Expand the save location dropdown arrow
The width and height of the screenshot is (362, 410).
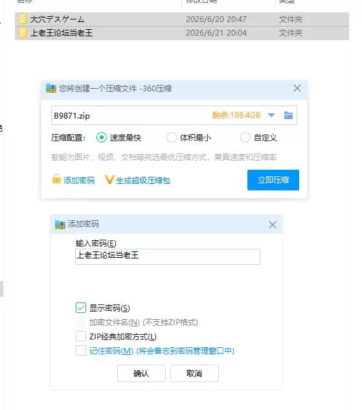[271, 115]
